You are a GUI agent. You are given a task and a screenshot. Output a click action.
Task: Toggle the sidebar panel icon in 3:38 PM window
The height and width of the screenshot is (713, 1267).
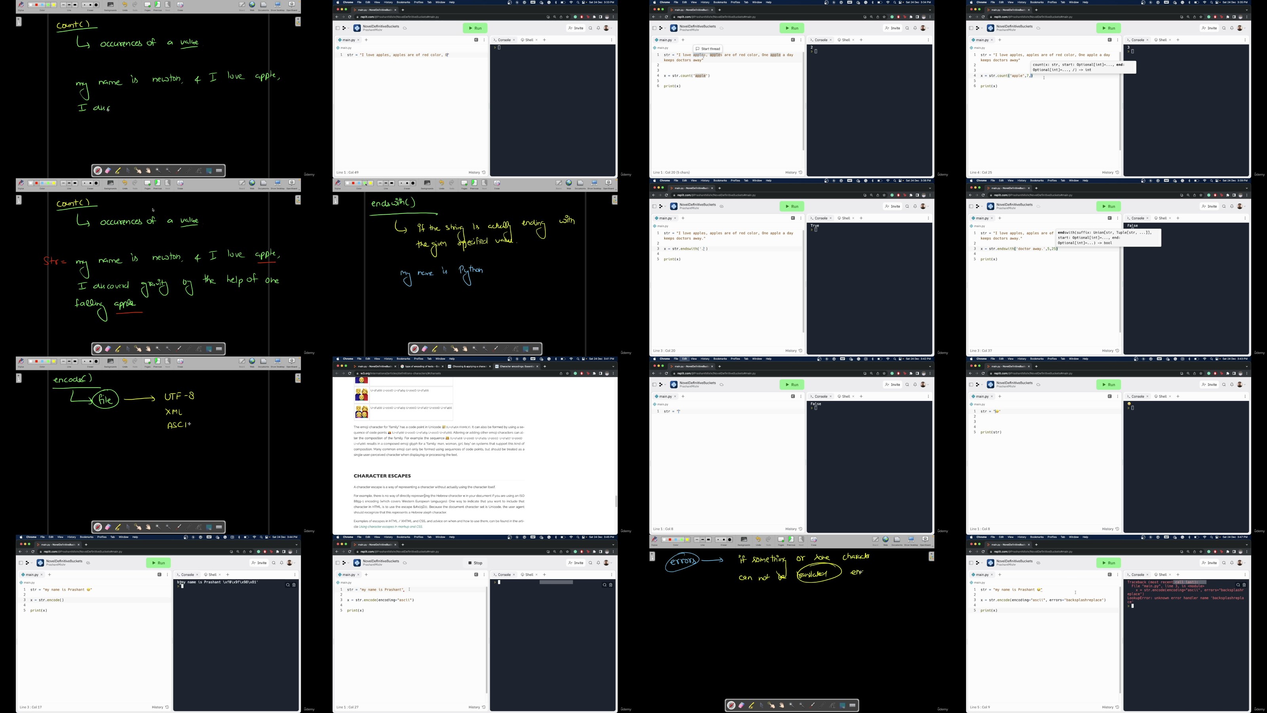654,207
